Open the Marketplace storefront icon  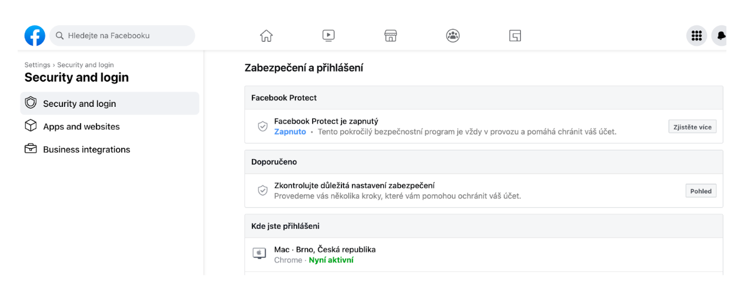tap(391, 36)
